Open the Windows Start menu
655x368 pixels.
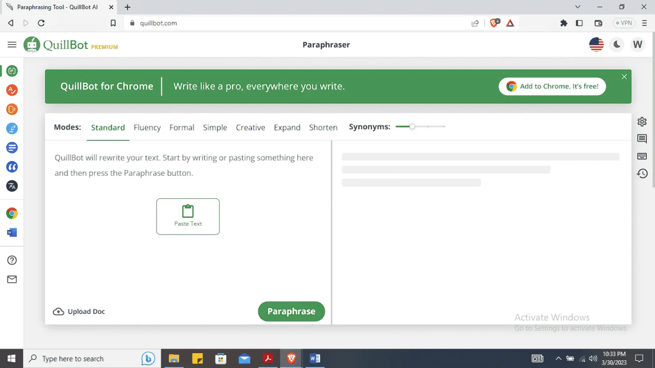pyautogui.click(x=11, y=358)
